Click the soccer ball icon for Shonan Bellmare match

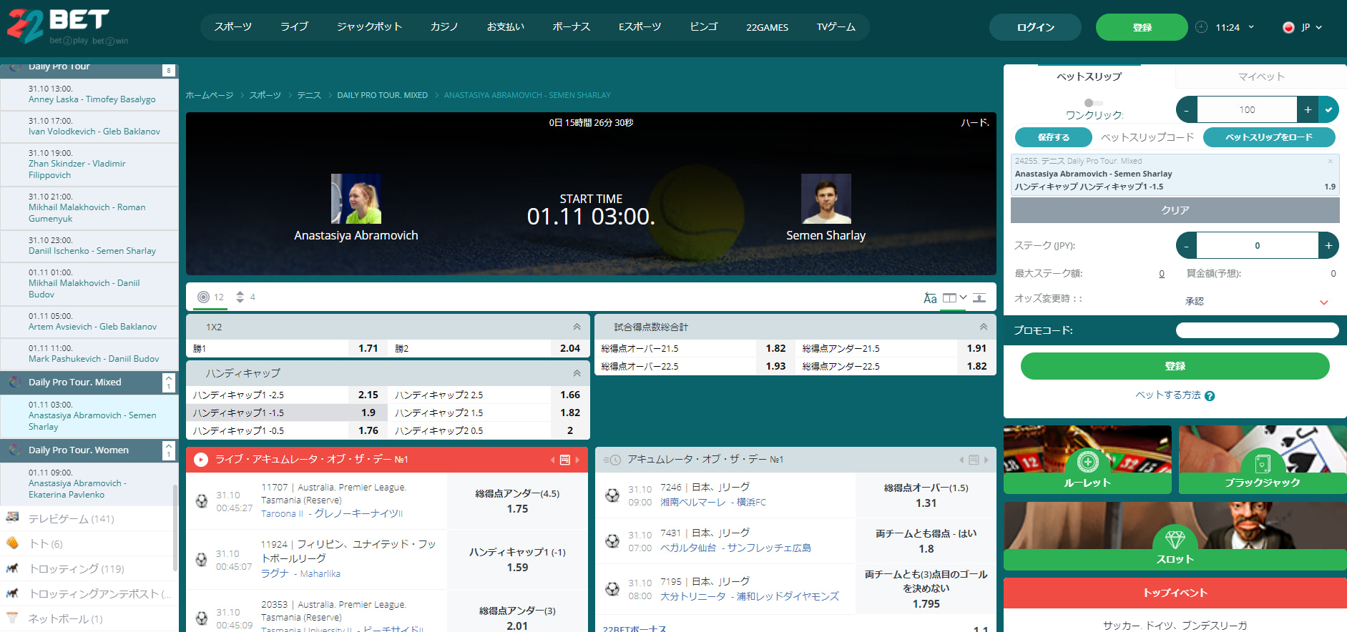(x=612, y=495)
